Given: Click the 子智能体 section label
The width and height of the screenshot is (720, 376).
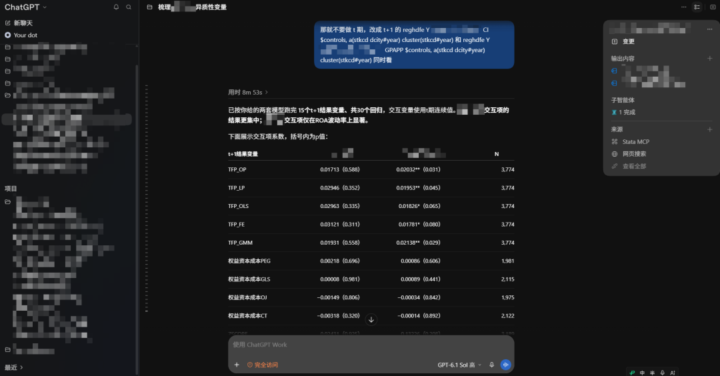Looking at the screenshot, I should tap(623, 100).
